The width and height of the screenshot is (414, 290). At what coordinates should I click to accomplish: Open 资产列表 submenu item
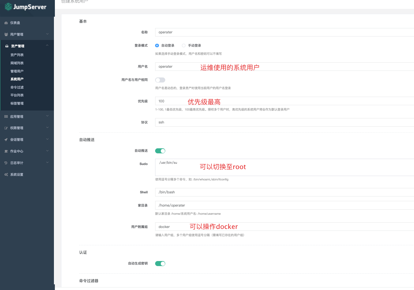click(17, 55)
